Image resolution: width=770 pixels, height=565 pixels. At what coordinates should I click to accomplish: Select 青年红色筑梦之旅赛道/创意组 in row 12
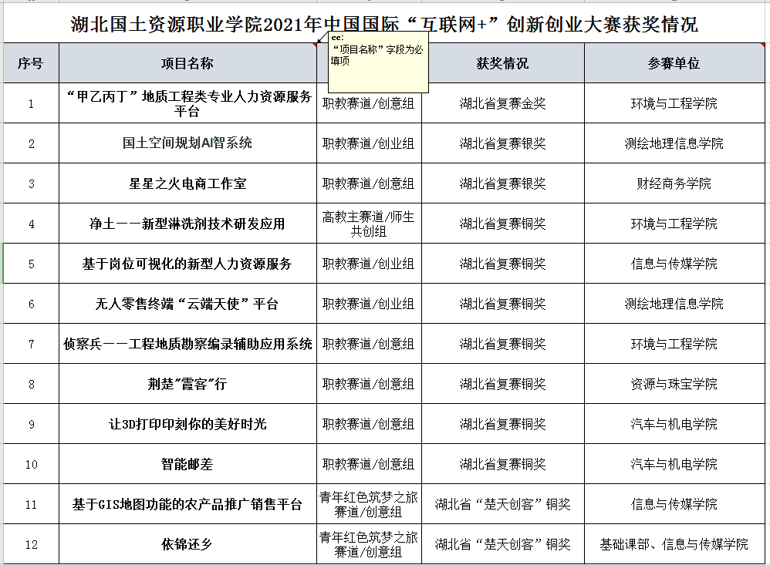[x=369, y=544]
